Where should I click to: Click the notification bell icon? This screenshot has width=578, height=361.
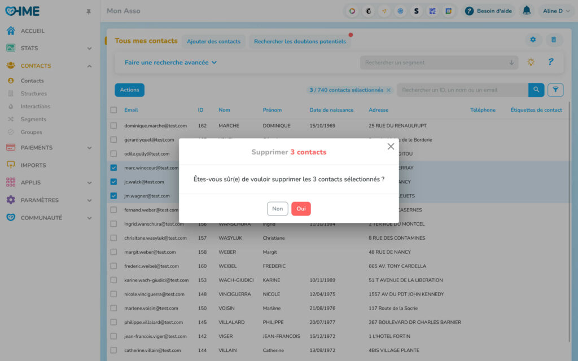[527, 11]
